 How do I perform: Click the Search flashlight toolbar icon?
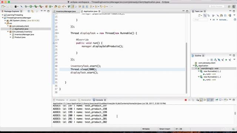[63, 7]
